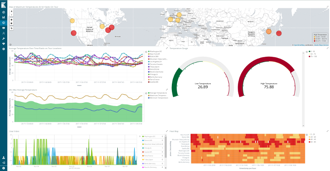
Task: Toggle the 75 - 100 range in gauge legend
Action: coord(313,57)
